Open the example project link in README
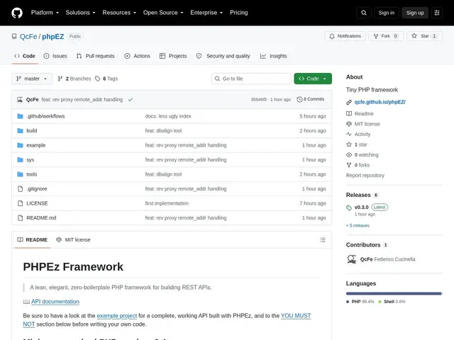This screenshot has width=454, height=340. pyautogui.click(x=116, y=316)
